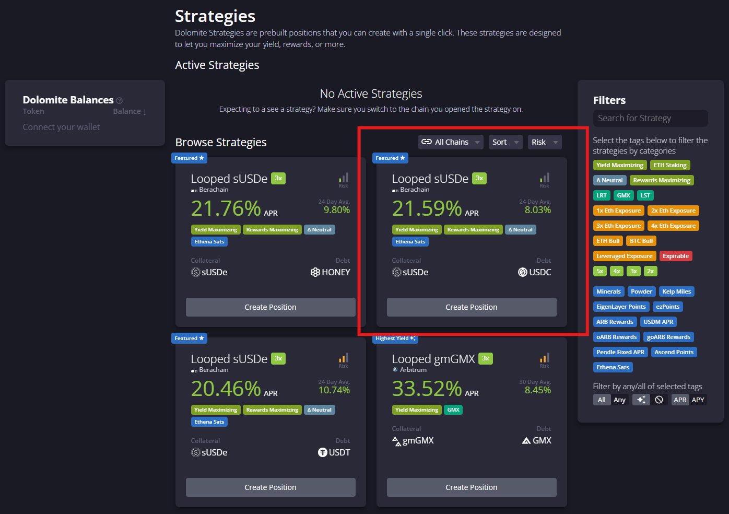Viewport: 729px width, 514px height.
Task: Click the help icon beside Dolomite Balances
Action: pos(119,100)
